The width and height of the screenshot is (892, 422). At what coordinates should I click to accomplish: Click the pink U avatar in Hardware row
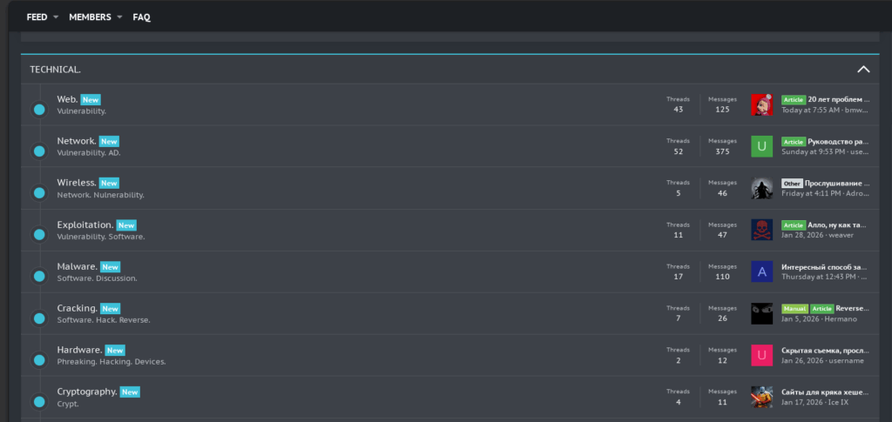[x=762, y=355]
